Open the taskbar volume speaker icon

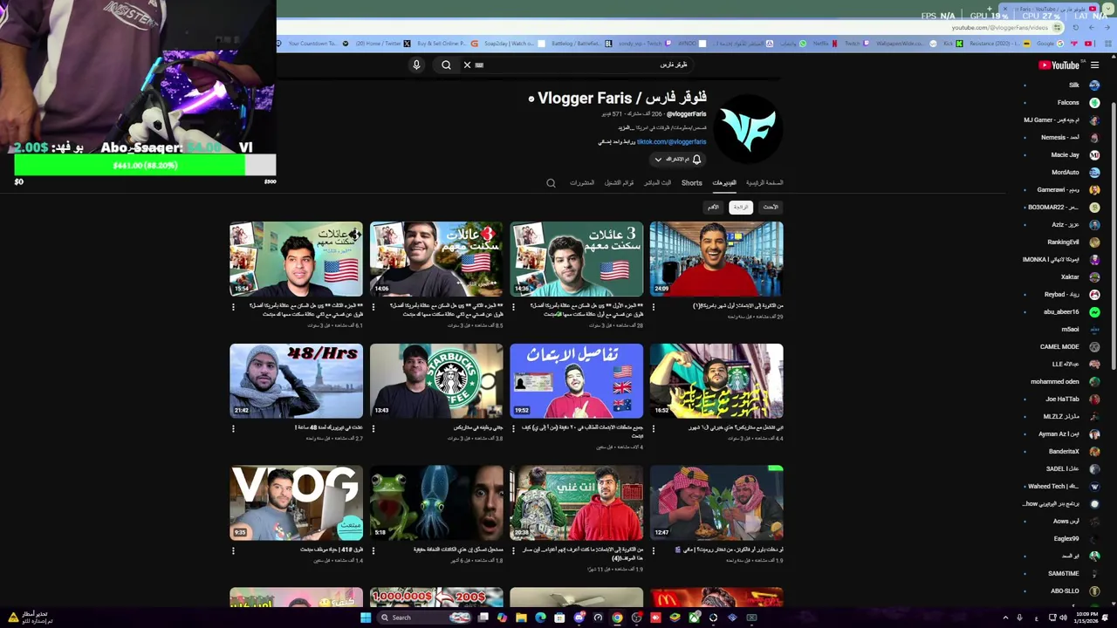coord(1063,618)
